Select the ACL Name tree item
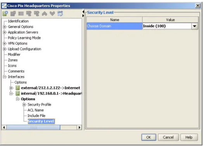 click(x=36, y=110)
